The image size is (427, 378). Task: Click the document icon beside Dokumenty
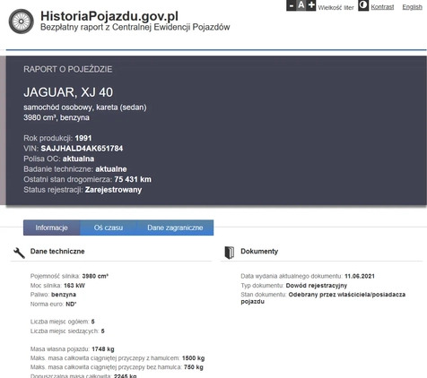click(x=230, y=253)
